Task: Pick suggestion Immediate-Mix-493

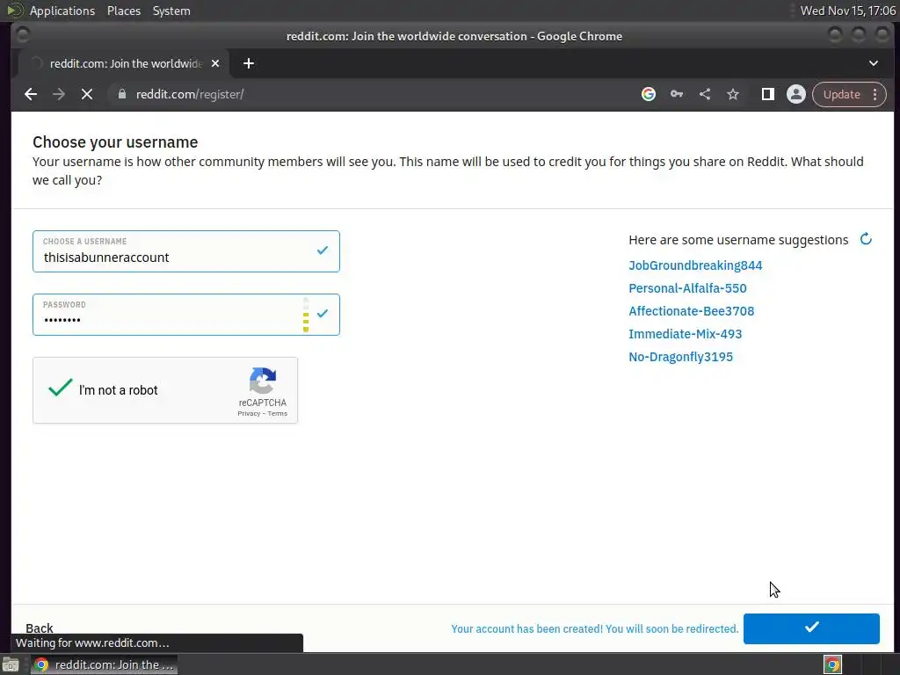Action: pyautogui.click(x=685, y=334)
